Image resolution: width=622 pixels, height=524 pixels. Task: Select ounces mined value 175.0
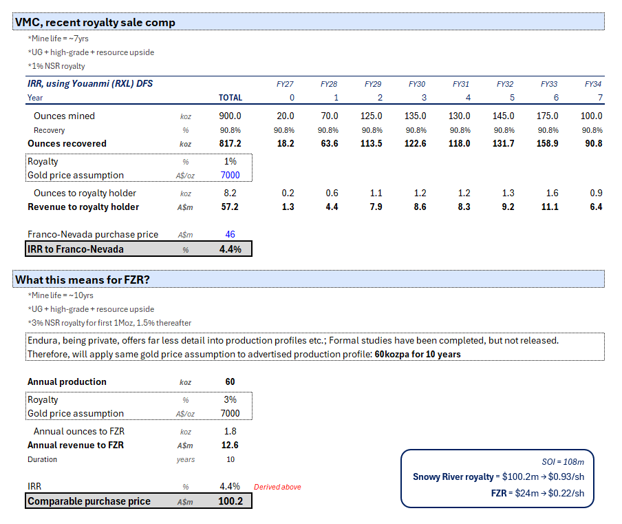point(548,116)
